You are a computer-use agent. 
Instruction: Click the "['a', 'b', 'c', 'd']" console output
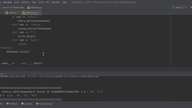tap(22, 95)
